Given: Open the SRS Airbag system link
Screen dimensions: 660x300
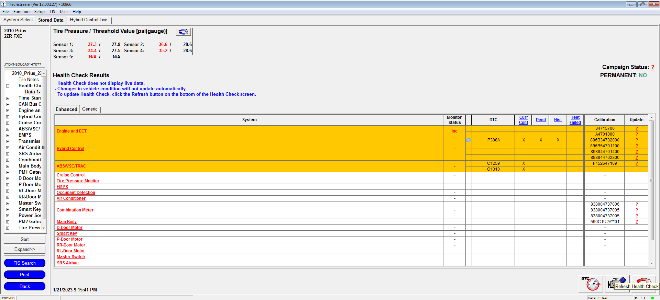Looking at the screenshot, I should (68, 263).
